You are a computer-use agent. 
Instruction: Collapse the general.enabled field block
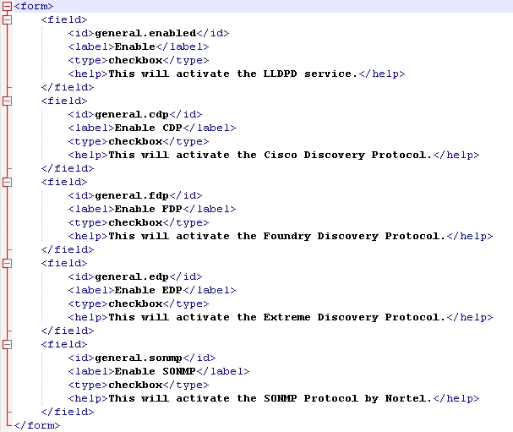8,19
